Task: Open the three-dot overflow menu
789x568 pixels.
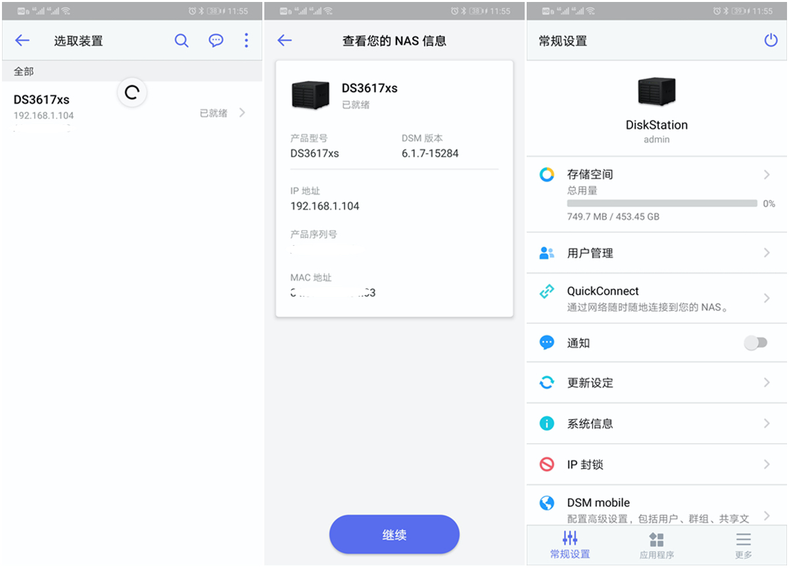Action: tap(247, 41)
